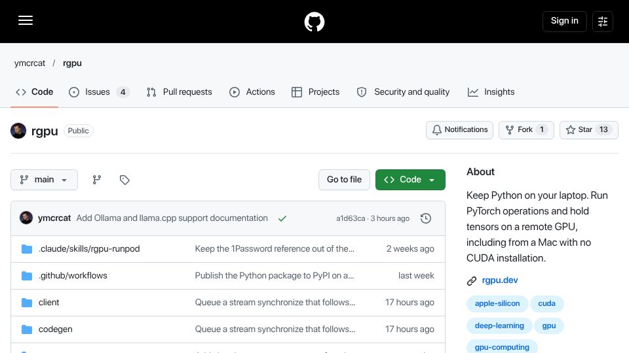Open 'Publish the Python package to PyPI' commit
This screenshot has width=629, height=353.
pyautogui.click(x=275, y=276)
